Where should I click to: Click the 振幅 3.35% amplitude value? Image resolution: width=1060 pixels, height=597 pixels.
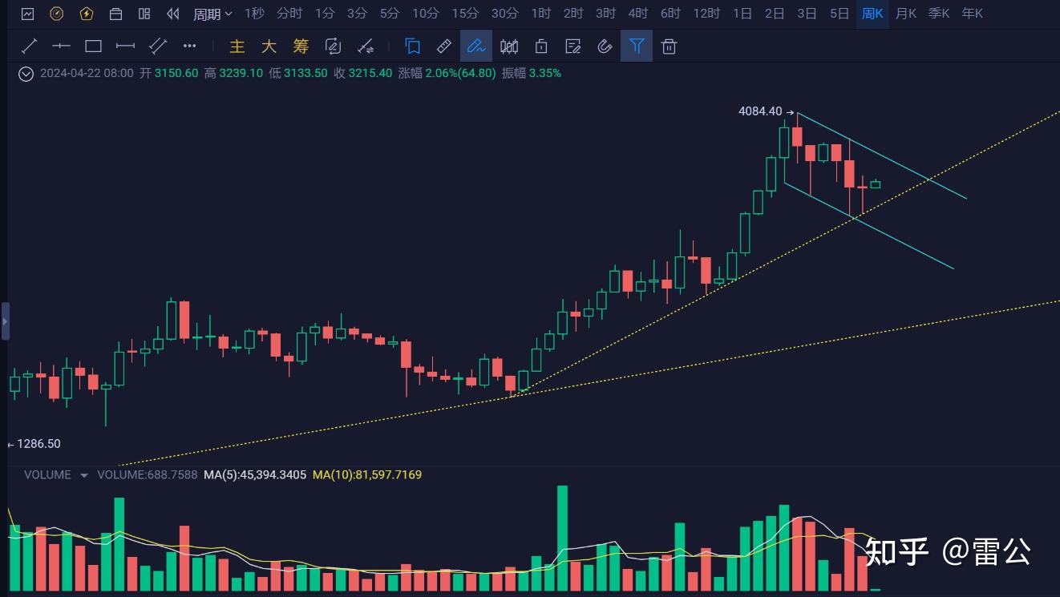pyautogui.click(x=532, y=73)
